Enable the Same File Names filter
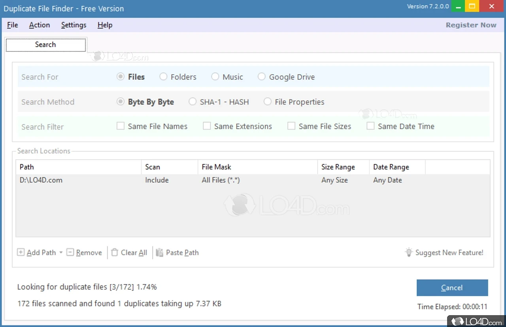Screen dimensions: 506x327 [x=121, y=126]
